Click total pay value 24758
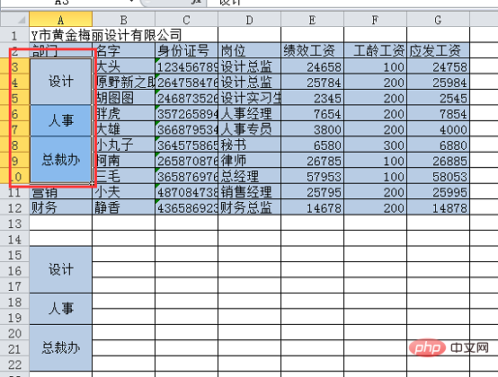The width and height of the screenshot is (498, 377). coord(438,66)
